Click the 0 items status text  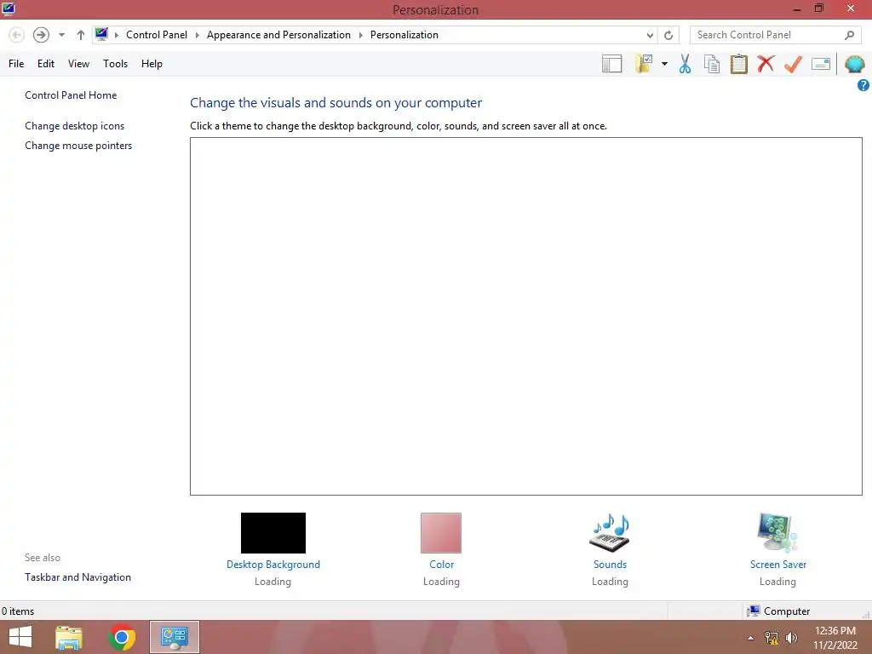point(18,611)
